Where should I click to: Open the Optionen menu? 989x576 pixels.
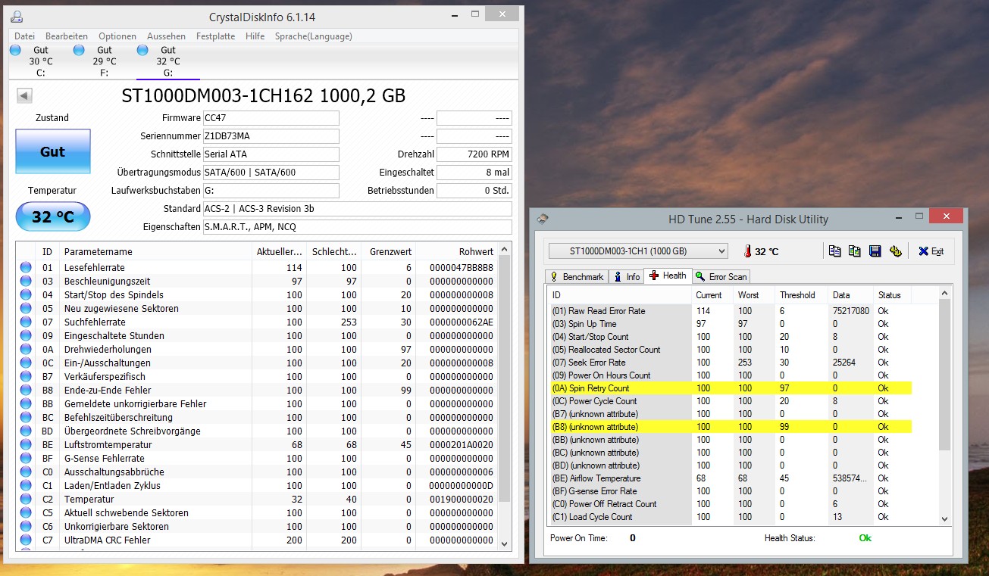117,36
